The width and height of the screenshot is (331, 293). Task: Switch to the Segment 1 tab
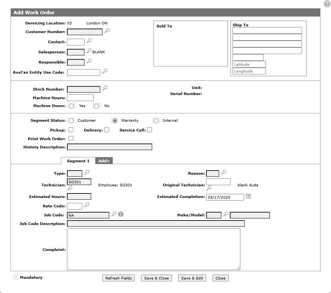78,161
